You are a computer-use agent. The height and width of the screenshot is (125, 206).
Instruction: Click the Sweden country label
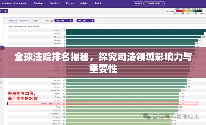point(57,40)
